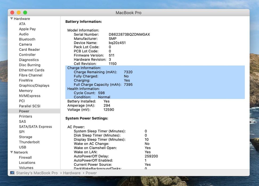This screenshot has width=259, height=186.
Task: Select Bluetooth in the sidebar
Action: click(x=27, y=39)
